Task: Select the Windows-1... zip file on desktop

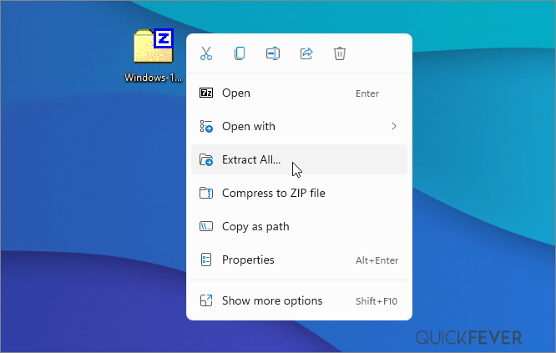Action: point(153,56)
